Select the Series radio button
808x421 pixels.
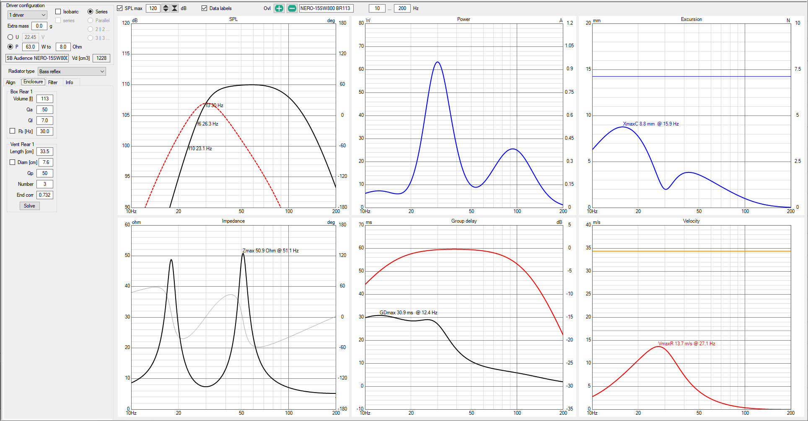coord(90,12)
